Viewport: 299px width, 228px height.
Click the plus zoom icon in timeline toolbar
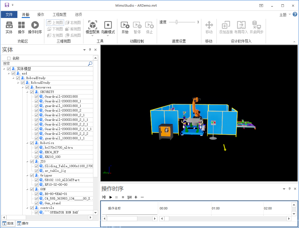[136, 197]
